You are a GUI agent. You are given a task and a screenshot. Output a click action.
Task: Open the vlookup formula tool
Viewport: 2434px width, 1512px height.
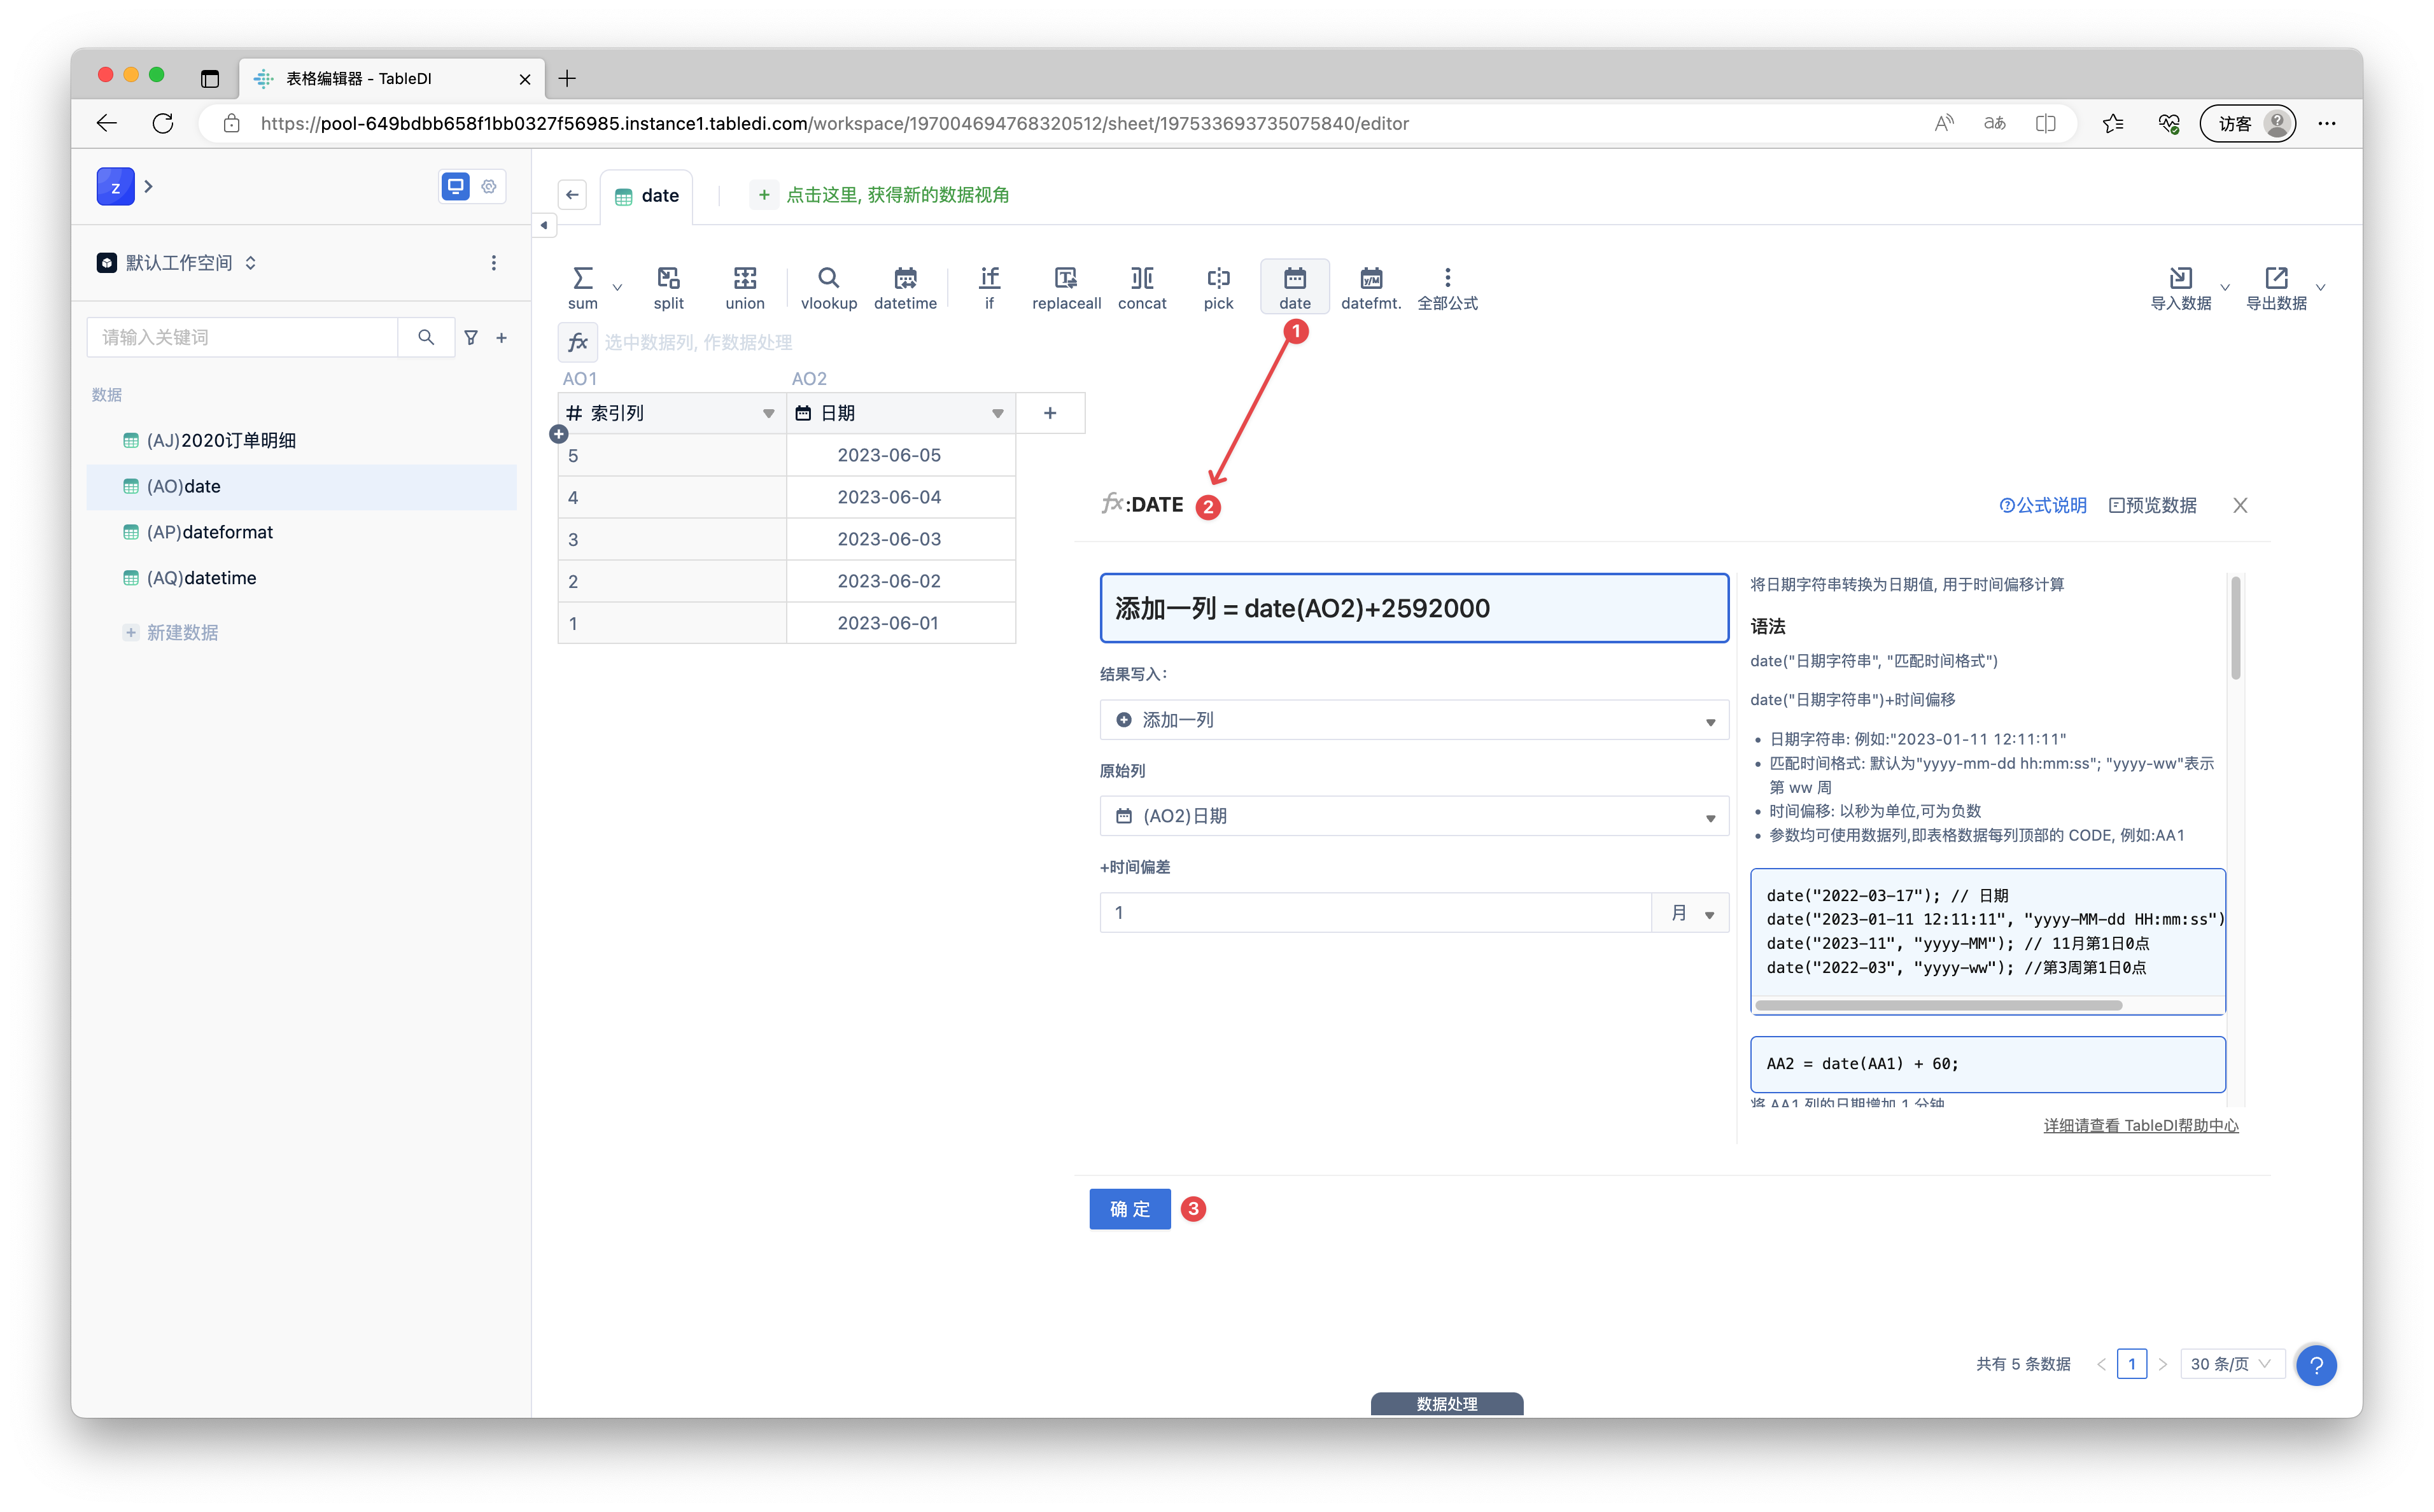pyautogui.click(x=828, y=288)
